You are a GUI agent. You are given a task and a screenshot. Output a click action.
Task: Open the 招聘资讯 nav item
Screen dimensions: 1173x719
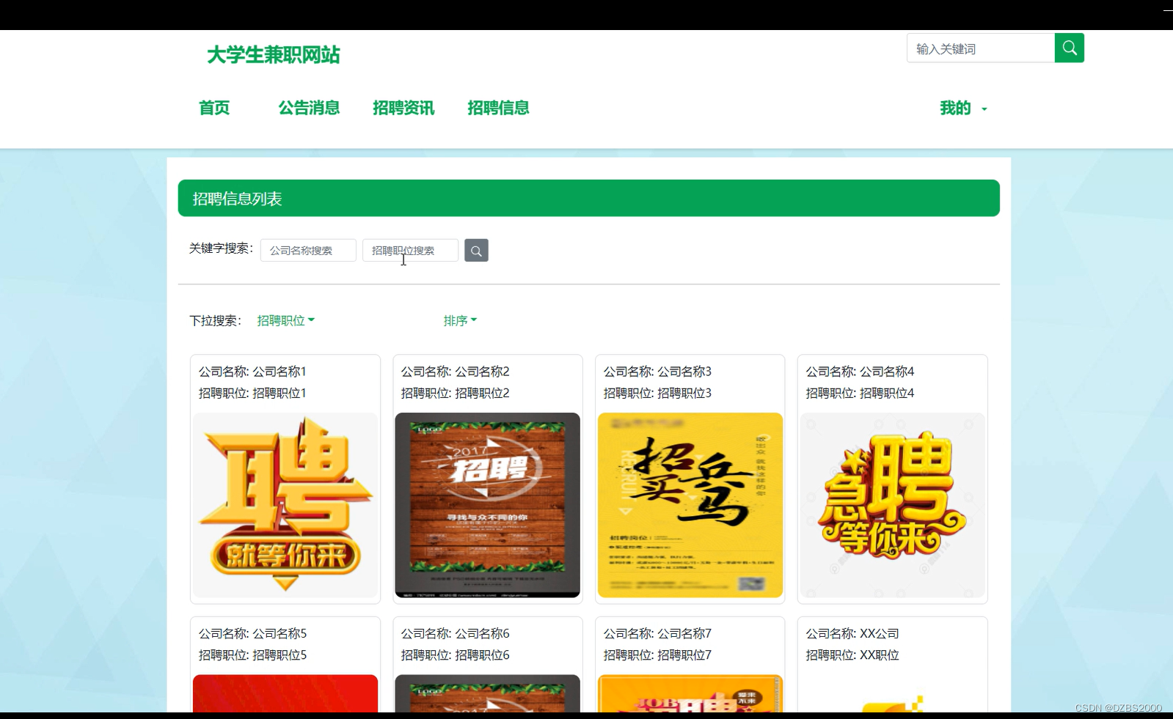point(403,108)
